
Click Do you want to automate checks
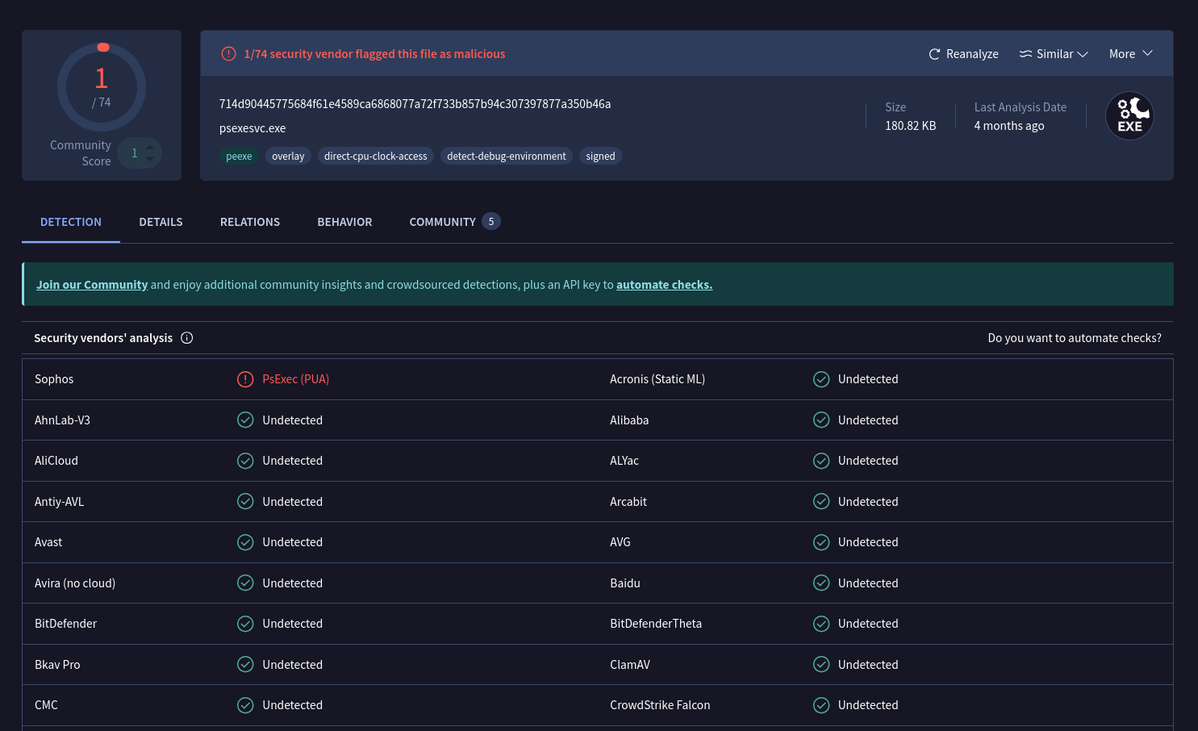pyautogui.click(x=1074, y=338)
